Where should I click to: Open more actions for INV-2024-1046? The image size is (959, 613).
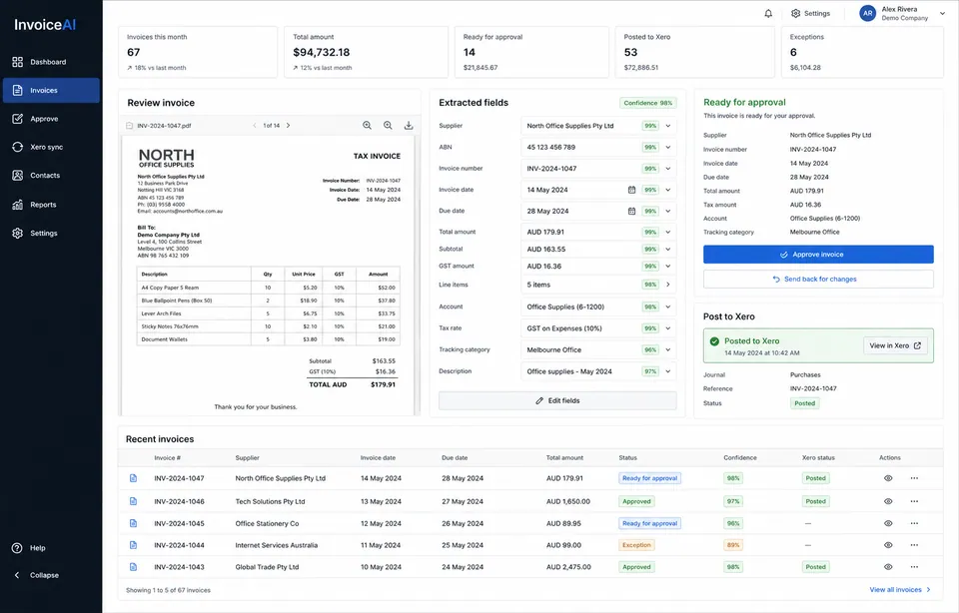pos(914,502)
